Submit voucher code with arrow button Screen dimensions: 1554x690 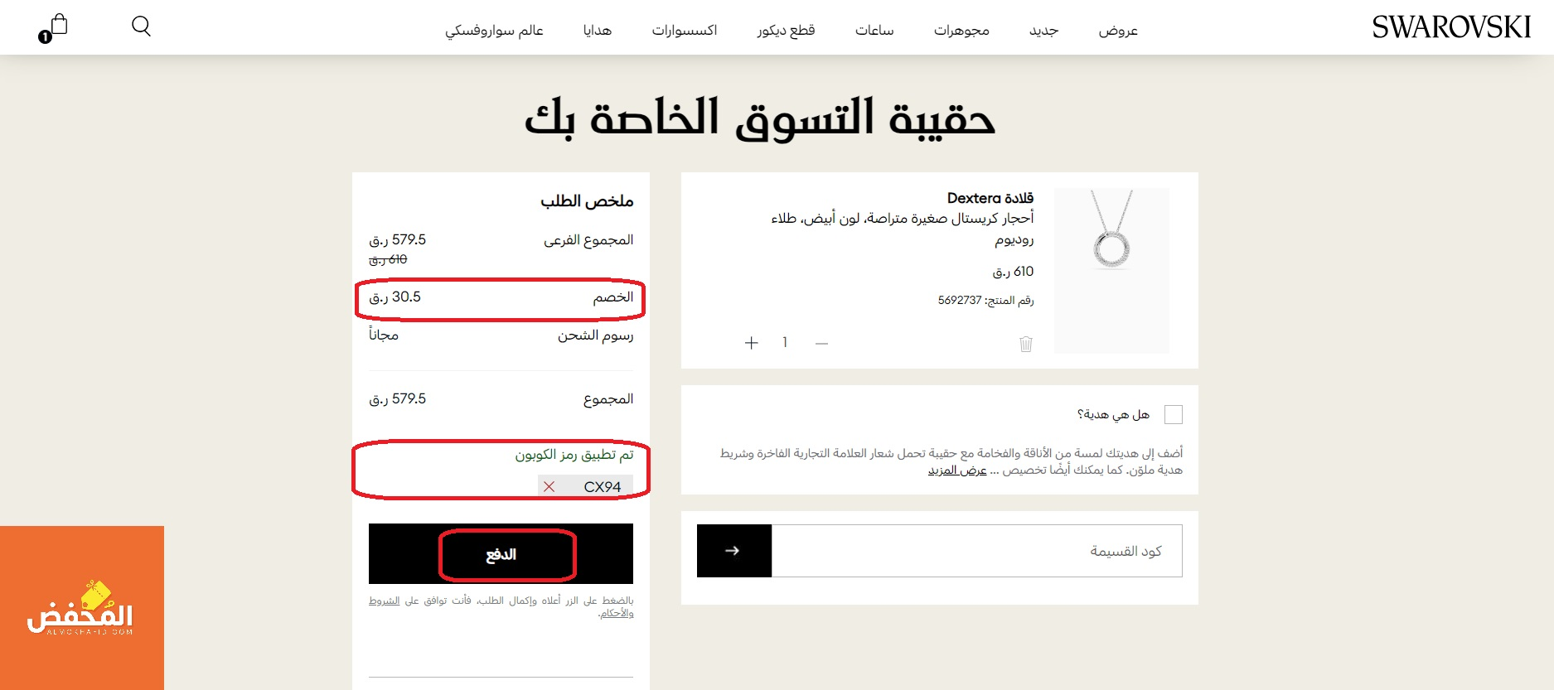click(x=733, y=551)
